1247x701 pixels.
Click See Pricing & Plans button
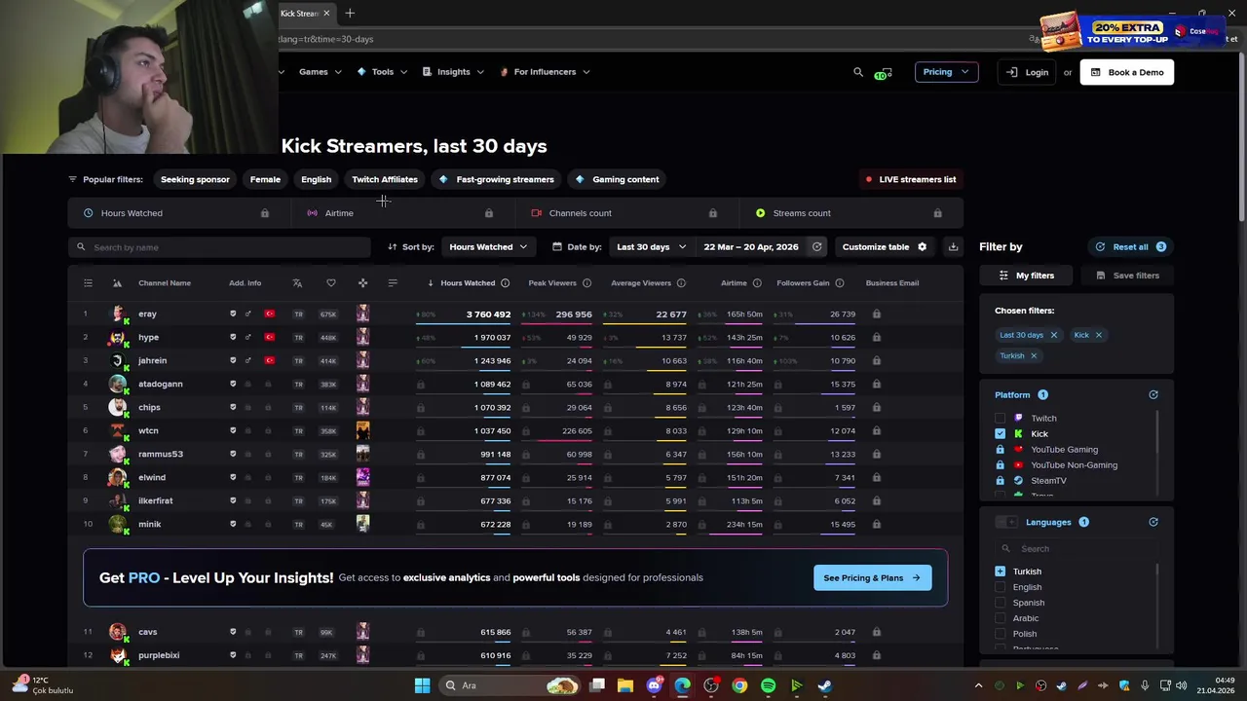pos(873,578)
